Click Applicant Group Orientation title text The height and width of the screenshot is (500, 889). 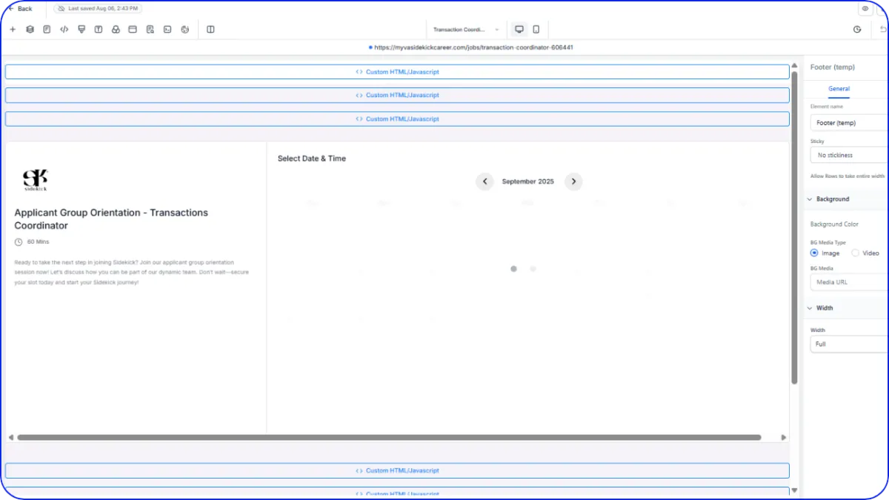(111, 219)
